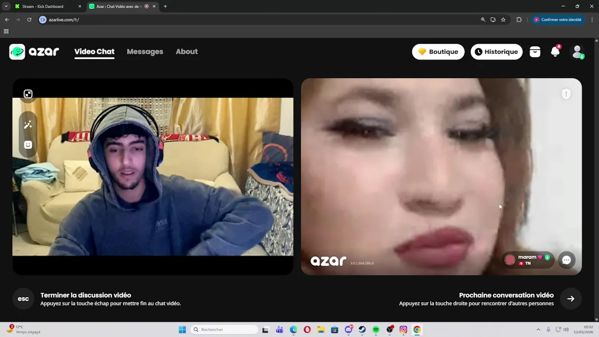The width and height of the screenshot is (599, 337).
Task: Click Prochaine conversation vidéo text
Action: pyautogui.click(x=506, y=295)
